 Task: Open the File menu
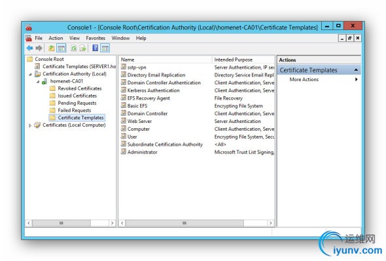(39, 38)
